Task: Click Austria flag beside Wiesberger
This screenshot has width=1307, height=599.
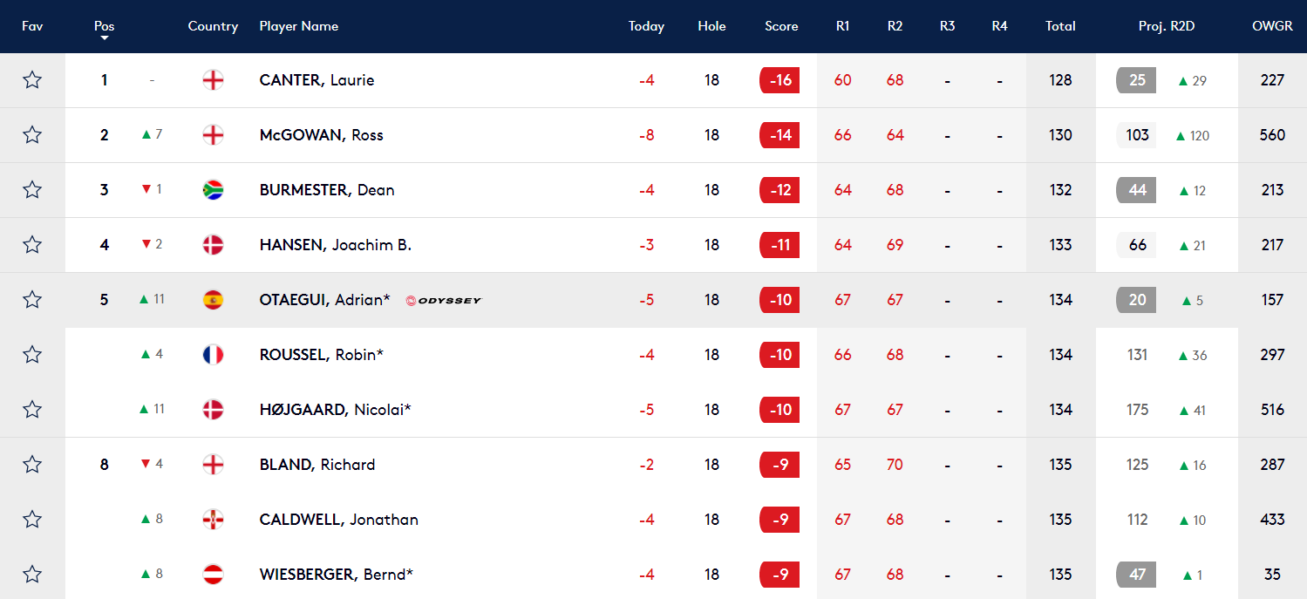Action: tap(213, 575)
